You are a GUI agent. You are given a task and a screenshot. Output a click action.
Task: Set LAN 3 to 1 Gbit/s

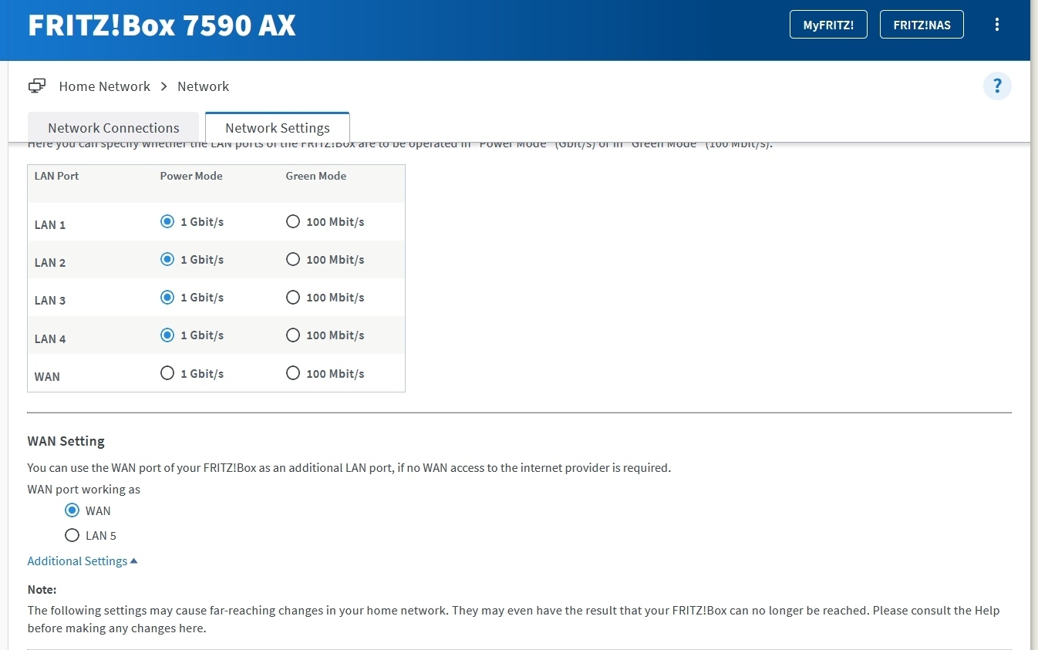(x=167, y=297)
